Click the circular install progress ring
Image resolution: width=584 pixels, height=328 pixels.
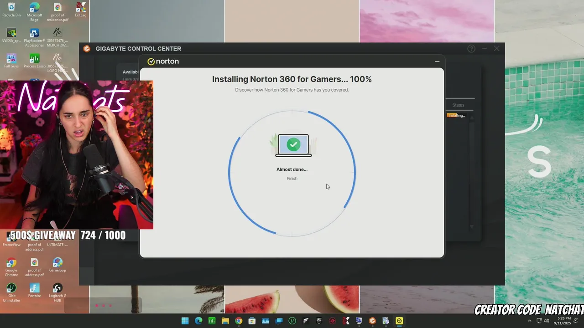(292, 173)
